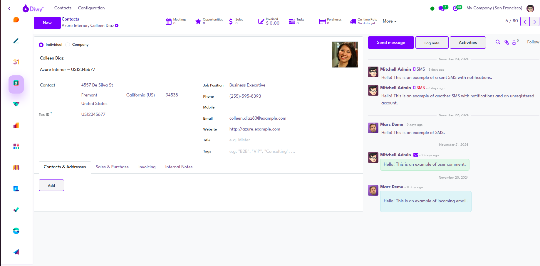Click the green status dot in the top bar
Image resolution: width=540 pixels, height=266 pixels.
tap(432, 9)
